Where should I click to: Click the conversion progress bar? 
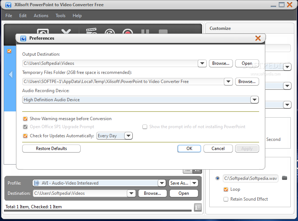(x=98, y=210)
